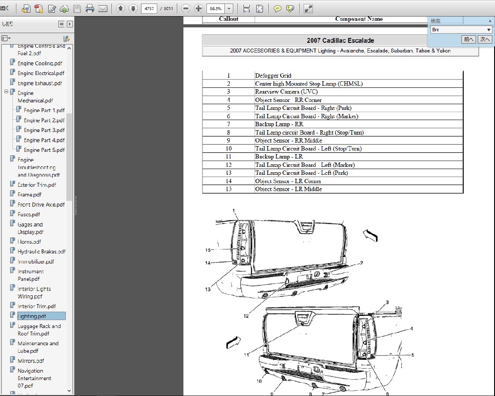495x396 pixels.
Task: Open the Engine Part 1.pdf bookmark
Action: pos(44,110)
